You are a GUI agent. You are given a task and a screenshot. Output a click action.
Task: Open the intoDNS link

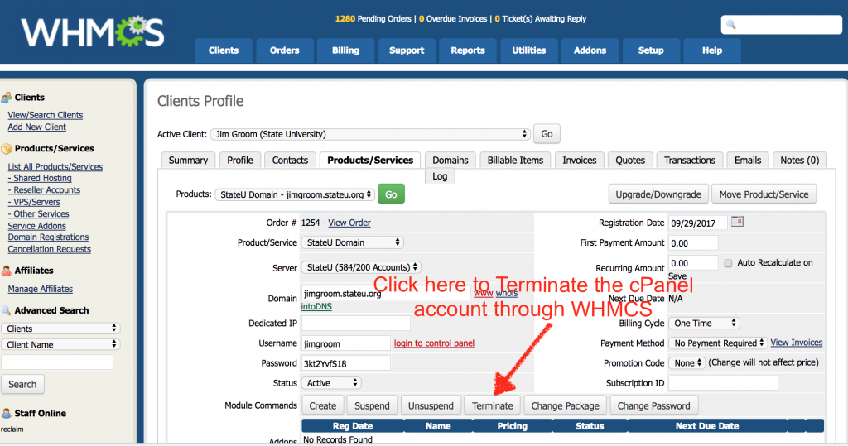pyautogui.click(x=316, y=306)
